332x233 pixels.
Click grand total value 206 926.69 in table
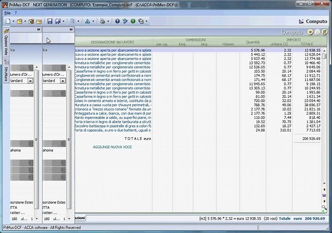pos(311,139)
